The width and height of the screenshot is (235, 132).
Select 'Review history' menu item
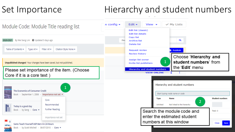(x=138, y=54)
